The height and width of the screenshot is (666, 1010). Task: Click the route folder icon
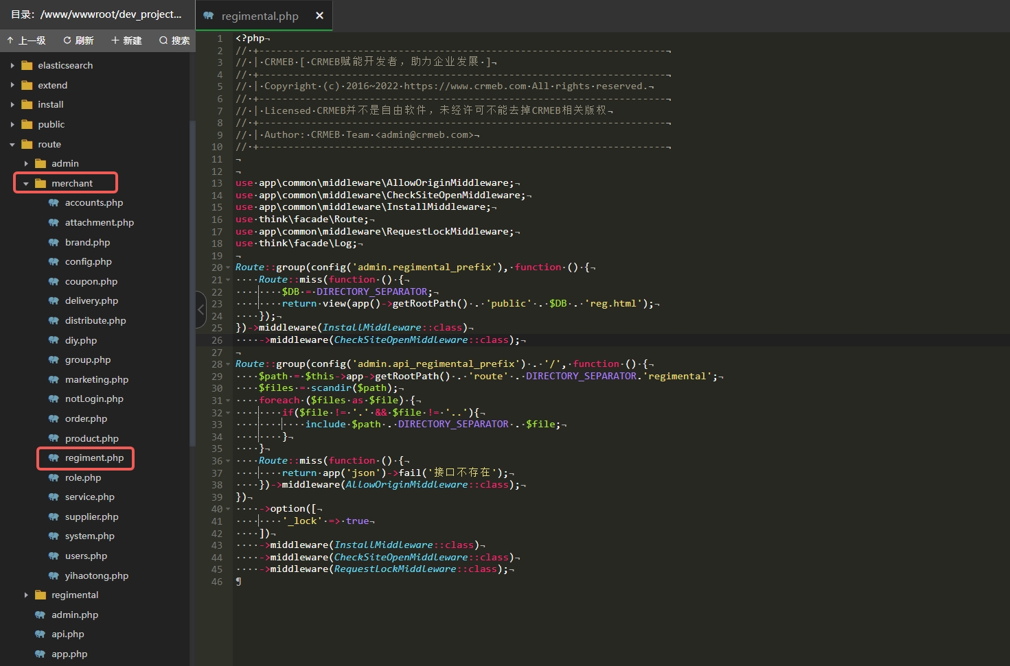pyautogui.click(x=27, y=144)
